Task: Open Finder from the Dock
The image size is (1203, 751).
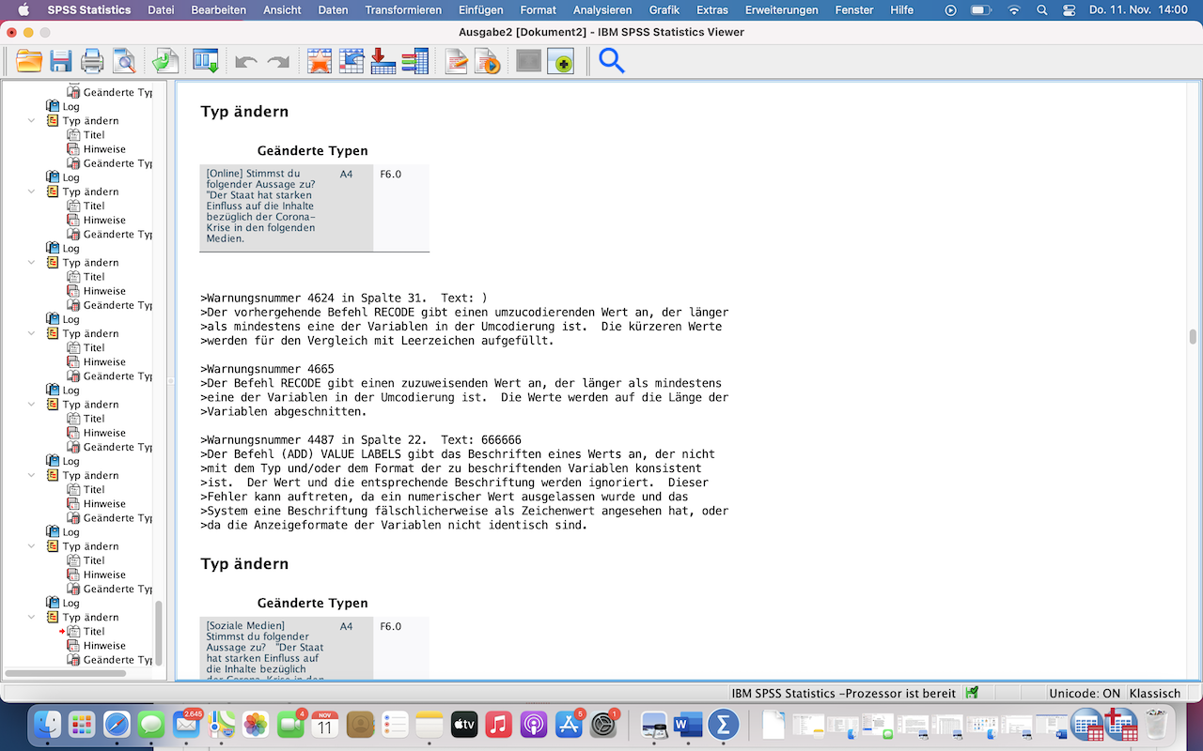Action: tap(48, 725)
